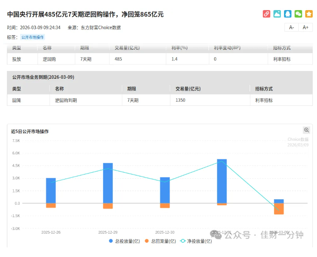Share to WeChat with the green icon
This screenshot has width=317, height=257.
[x=298, y=14]
